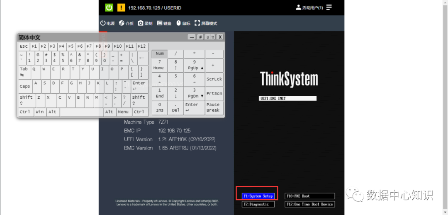Click the Menu key
The width and height of the screenshot is (448, 215).
pyautogui.click(x=124, y=112)
